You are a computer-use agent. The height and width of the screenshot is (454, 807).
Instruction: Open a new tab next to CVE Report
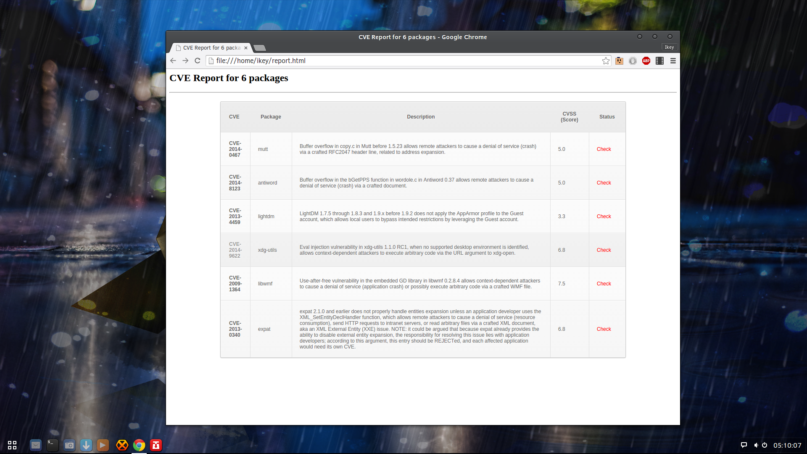point(260,48)
